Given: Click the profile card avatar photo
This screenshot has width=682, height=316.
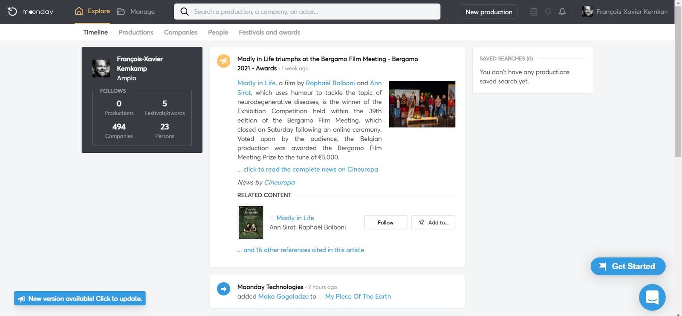Looking at the screenshot, I should pyautogui.click(x=101, y=68).
